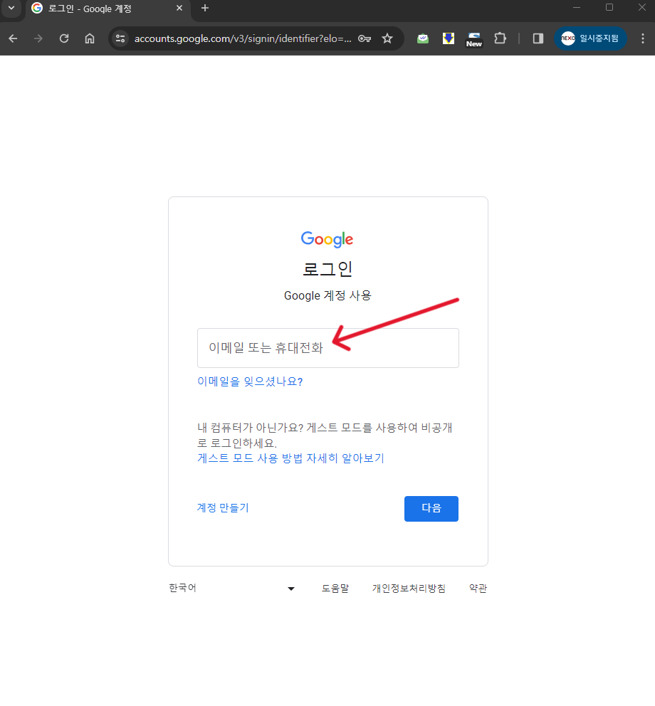This screenshot has height=706, width=655.
Task: Click the 이메일을 잊으셨나요? link
Action: click(x=250, y=381)
